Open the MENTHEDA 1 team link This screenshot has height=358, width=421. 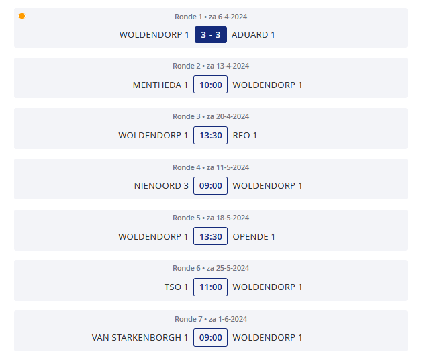160,85
